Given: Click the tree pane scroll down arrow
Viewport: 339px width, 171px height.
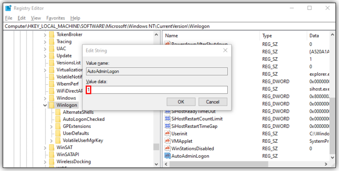Looking at the screenshot, I should pos(156,164).
